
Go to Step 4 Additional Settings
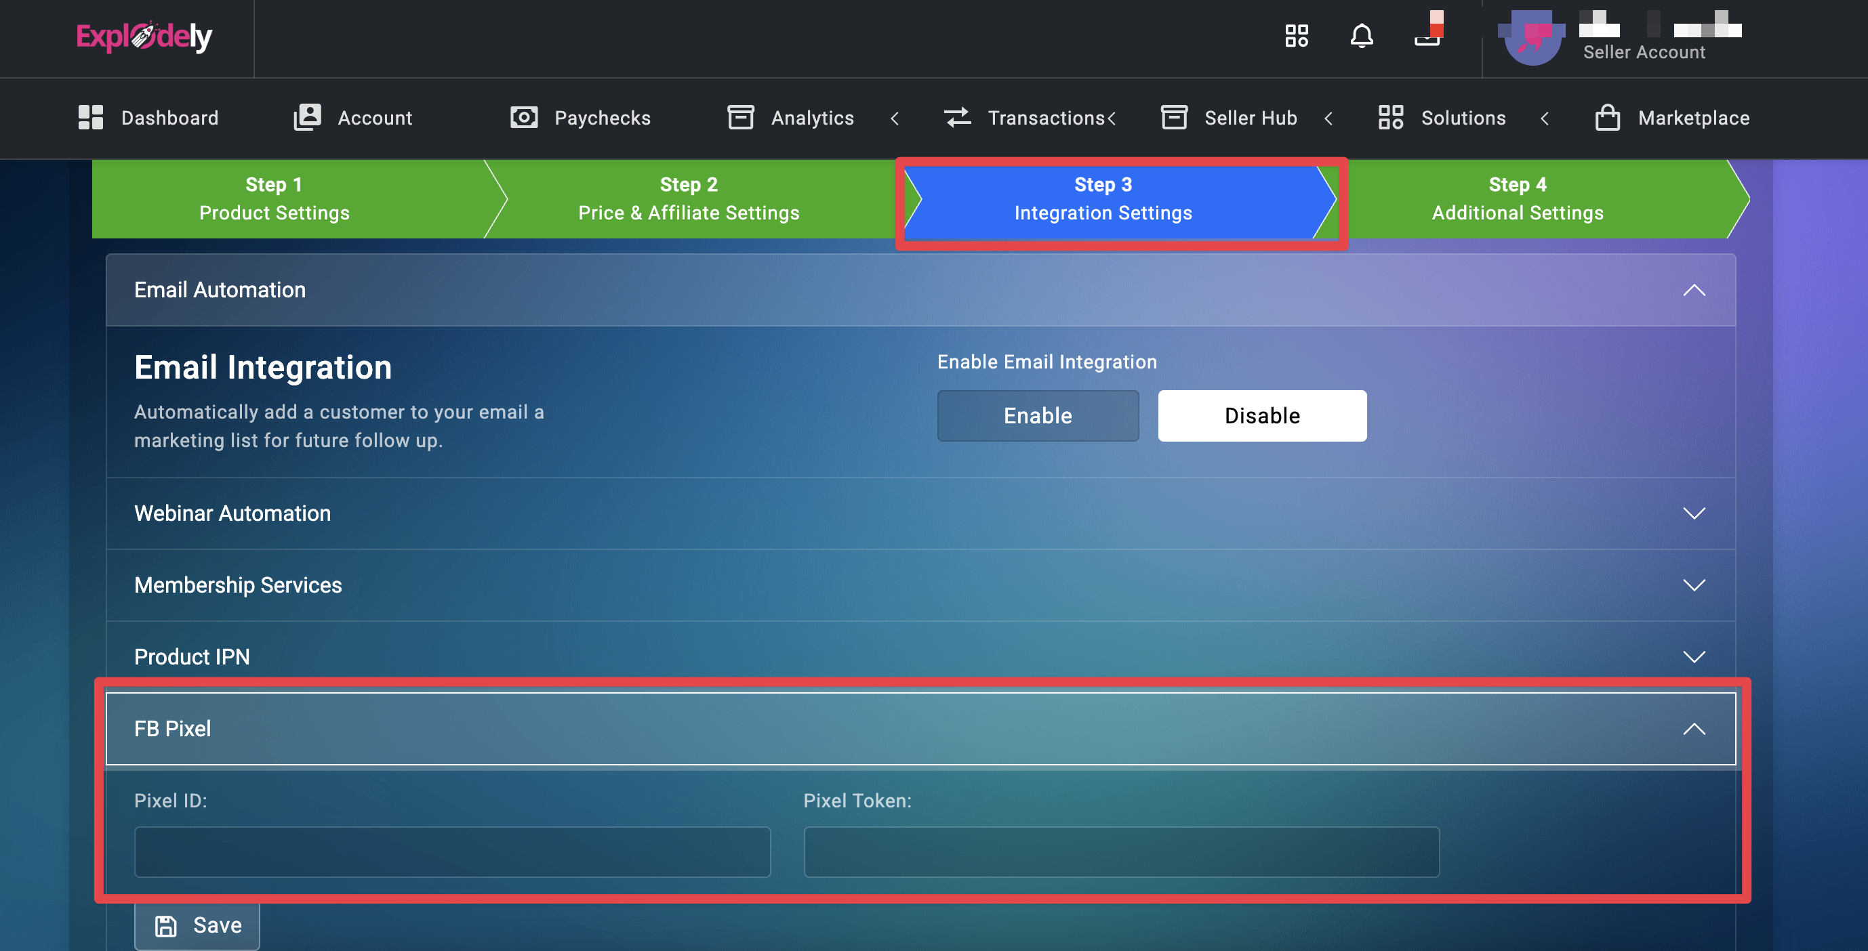coord(1517,198)
